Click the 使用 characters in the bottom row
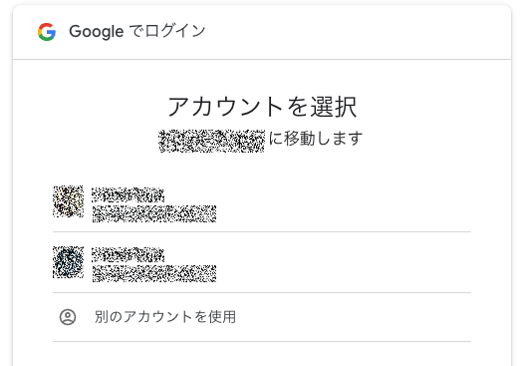Screen dimensions: 523x366 click(x=222, y=317)
